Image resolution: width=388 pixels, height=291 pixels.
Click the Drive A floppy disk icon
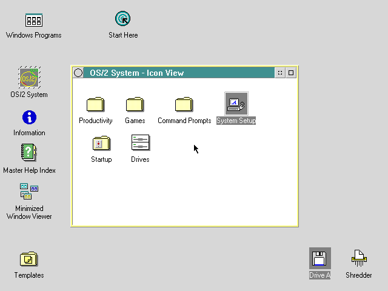click(319, 258)
